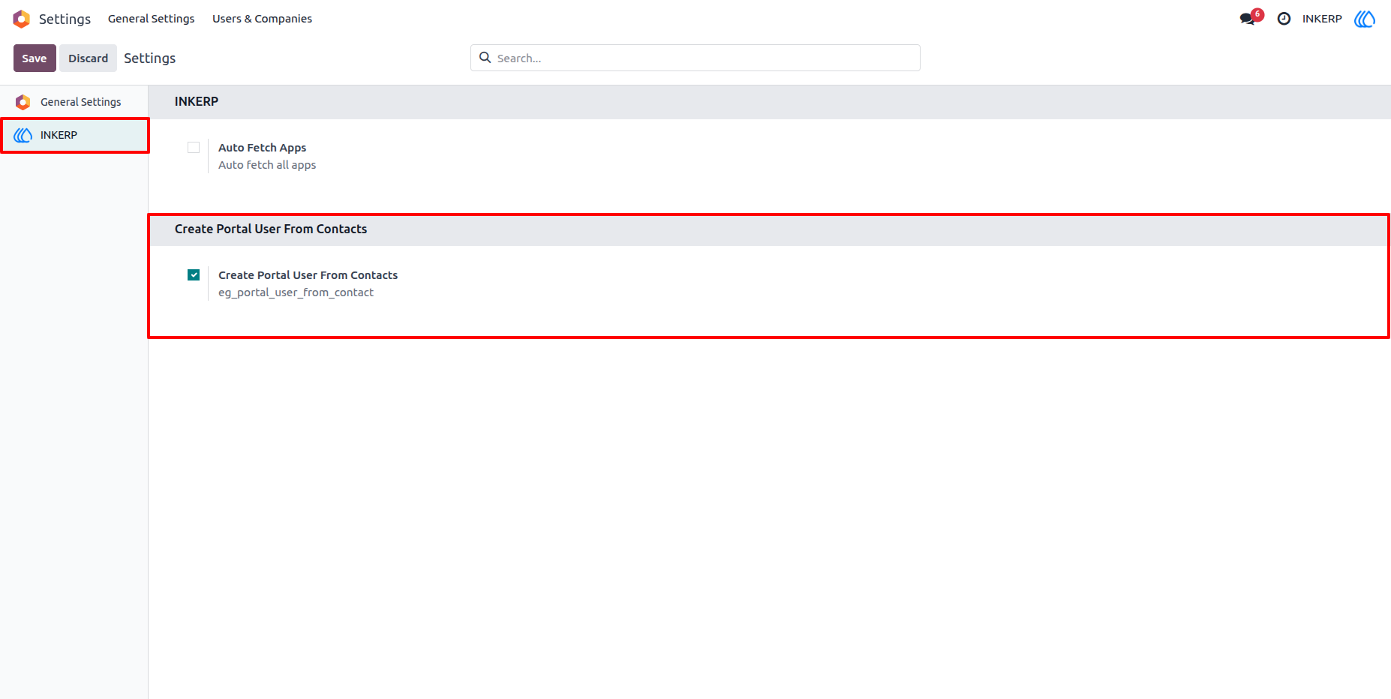Uncheck Create Portal User From Contacts checkbox
This screenshot has width=1391, height=699.
[x=194, y=275]
